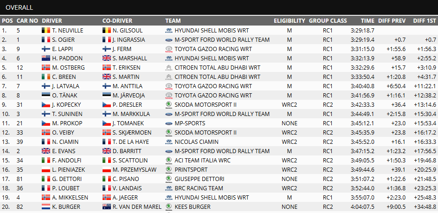The width and height of the screenshot is (438, 213).
Task: Click the Belgian flag beside T. Neuville
Action: coord(46,31)
